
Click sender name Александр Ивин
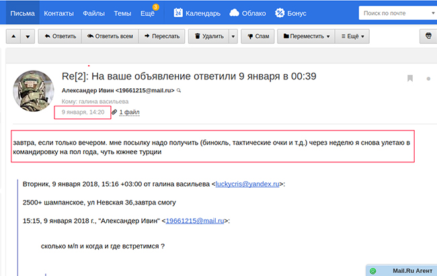tap(88, 90)
